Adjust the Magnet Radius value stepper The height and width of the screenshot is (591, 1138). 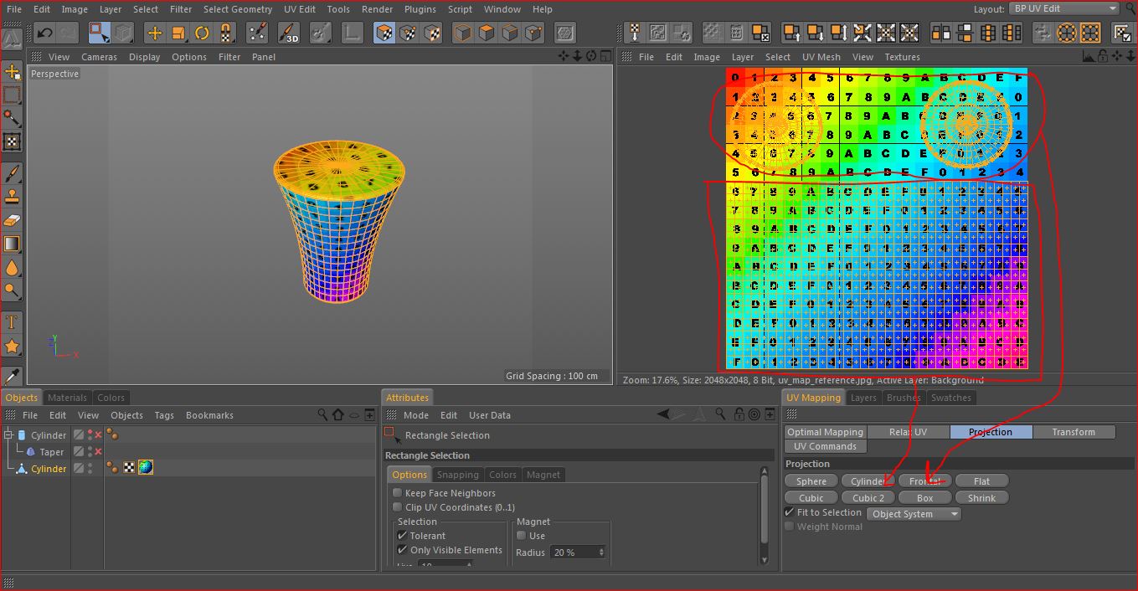(x=600, y=552)
